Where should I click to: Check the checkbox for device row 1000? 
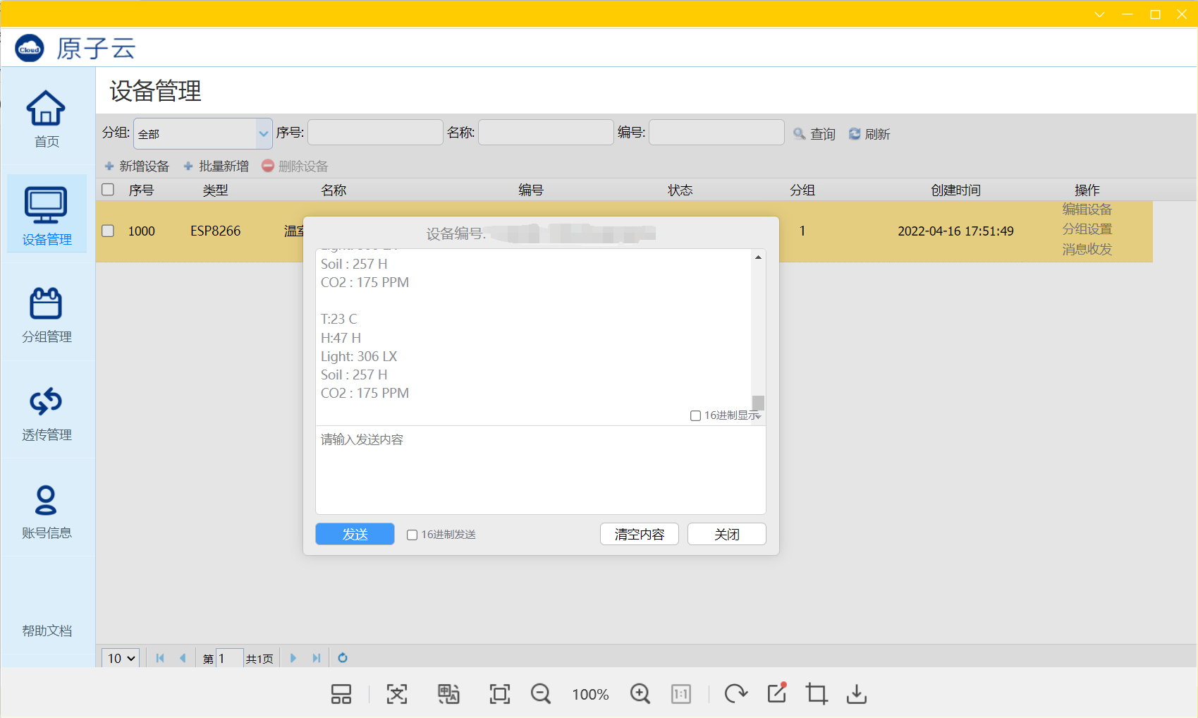point(108,231)
